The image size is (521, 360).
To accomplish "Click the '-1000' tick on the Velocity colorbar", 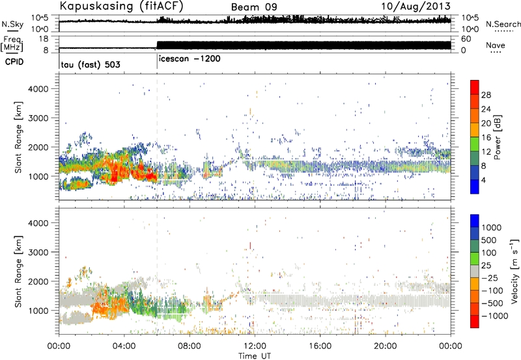I will click(494, 316).
